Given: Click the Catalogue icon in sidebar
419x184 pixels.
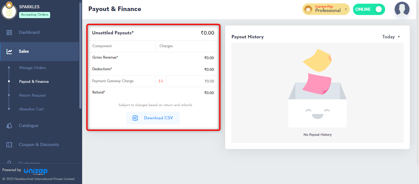Looking at the screenshot, I should [x=9, y=125].
